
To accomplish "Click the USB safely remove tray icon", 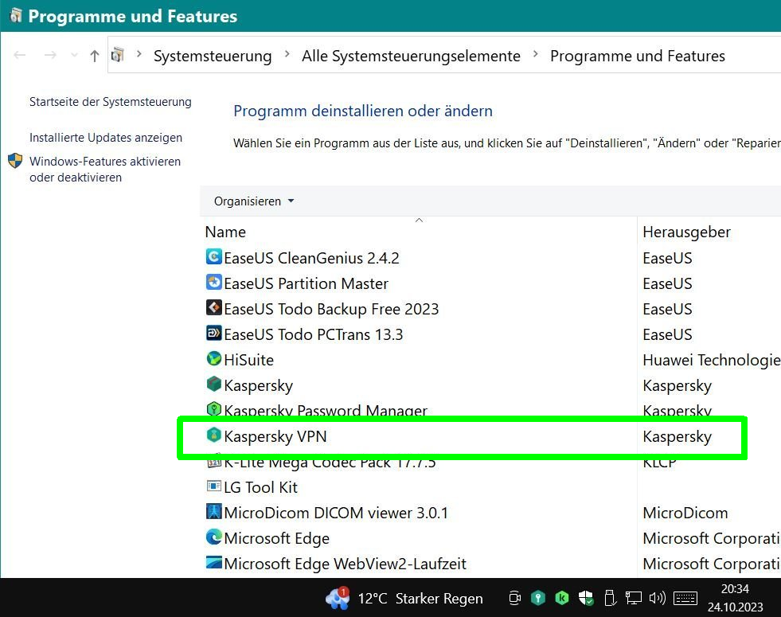I will (610, 598).
